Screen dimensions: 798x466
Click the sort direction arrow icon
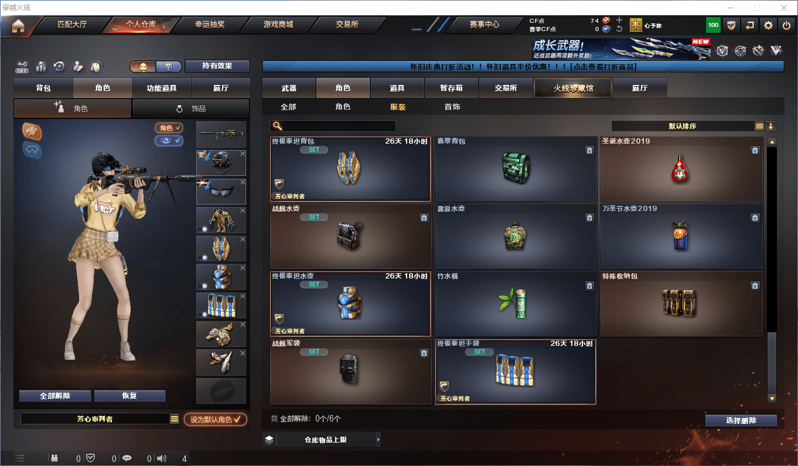(771, 126)
